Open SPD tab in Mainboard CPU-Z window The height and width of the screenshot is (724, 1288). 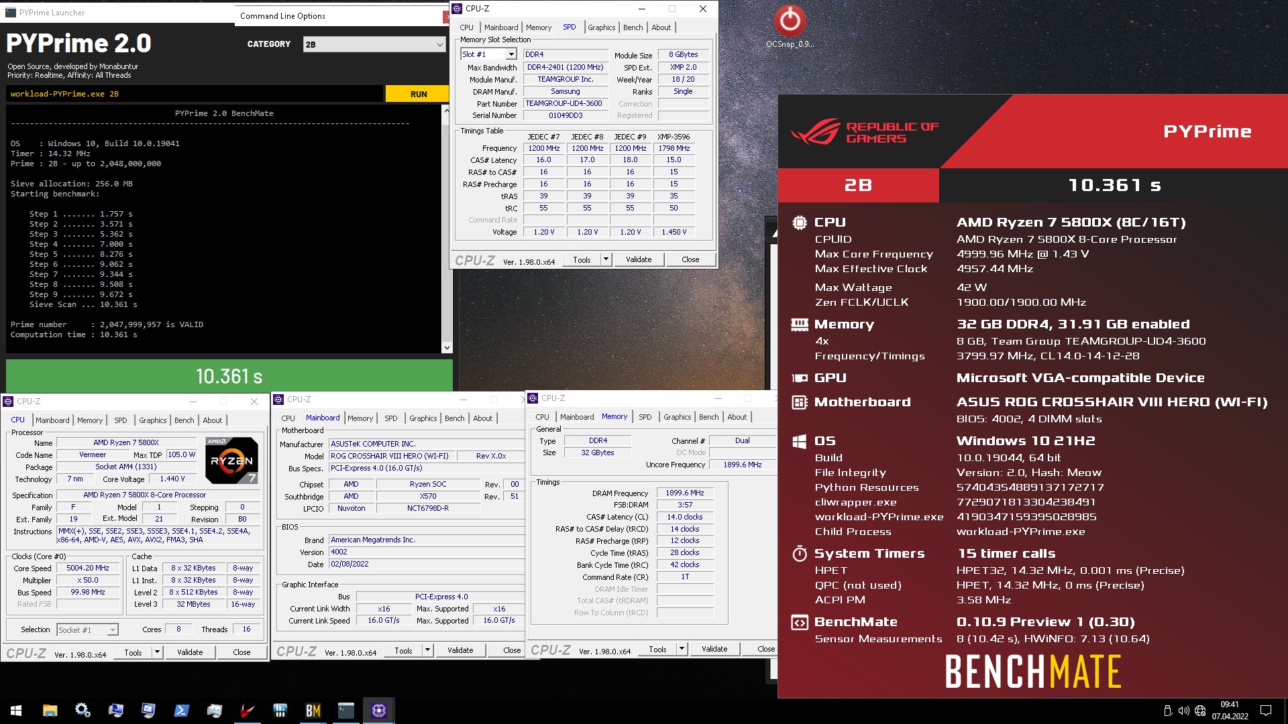pos(391,418)
